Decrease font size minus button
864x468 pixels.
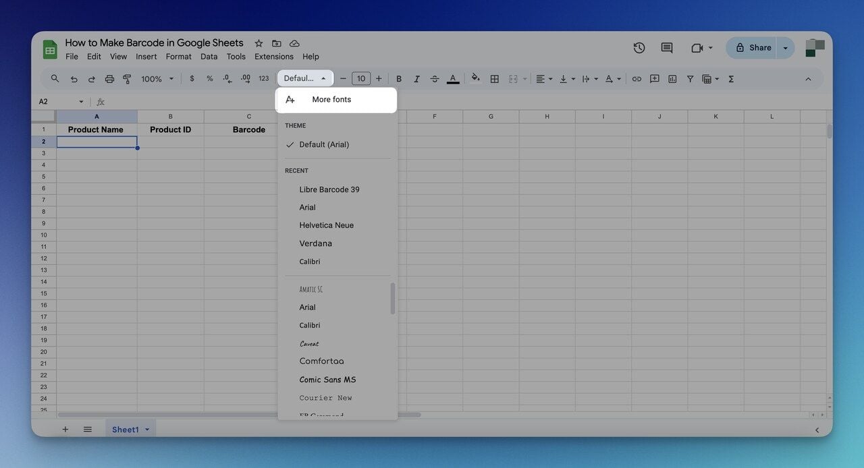coord(343,79)
